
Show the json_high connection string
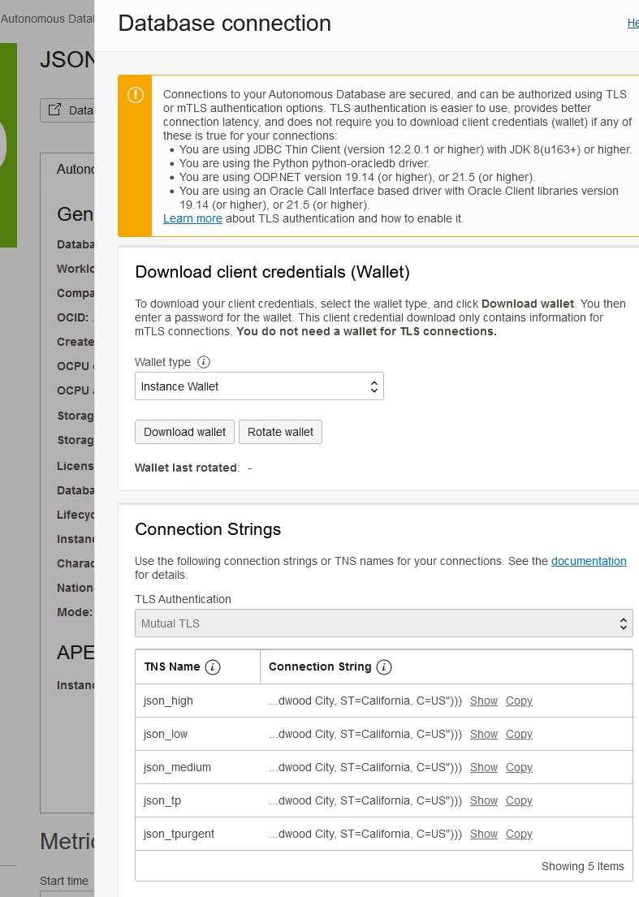pyautogui.click(x=484, y=701)
